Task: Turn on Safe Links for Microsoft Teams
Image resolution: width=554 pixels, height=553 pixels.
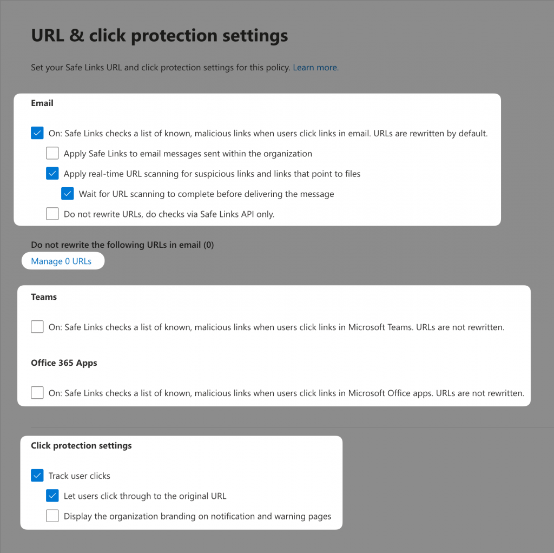Action: click(37, 327)
